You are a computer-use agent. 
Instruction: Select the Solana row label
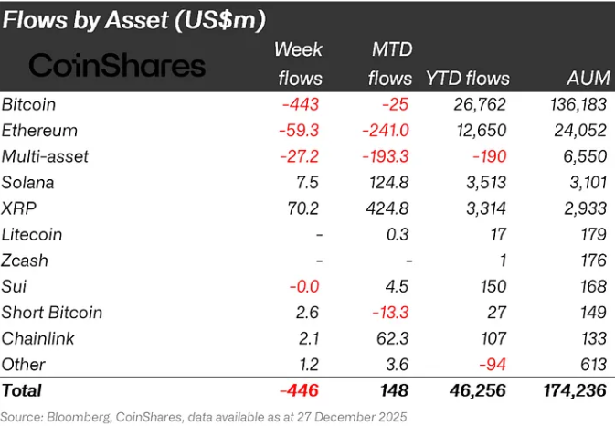click(x=28, y=182)
